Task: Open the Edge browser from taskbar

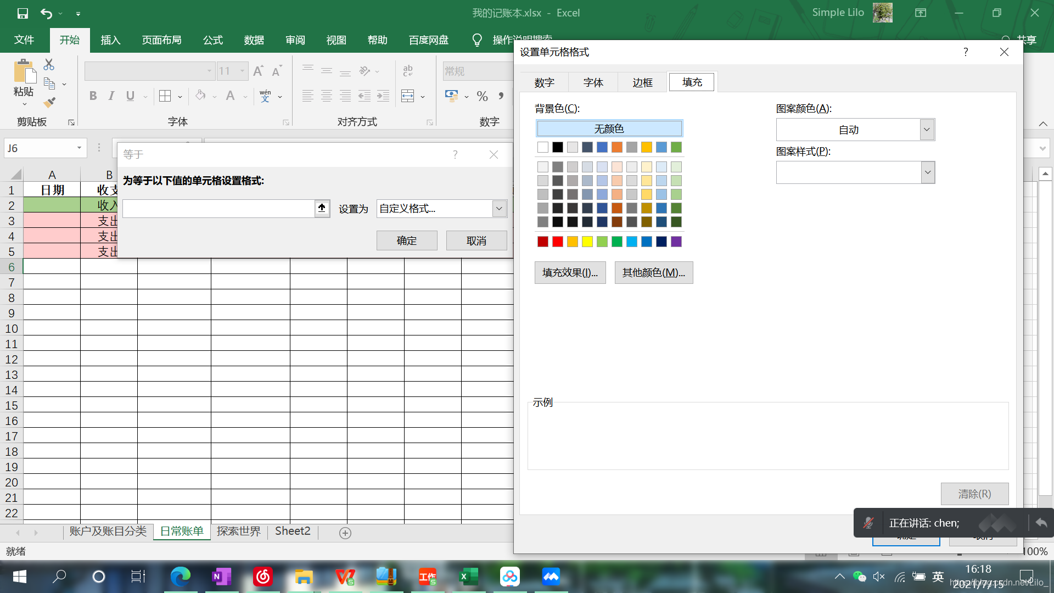Action: (x=180, y=577)
